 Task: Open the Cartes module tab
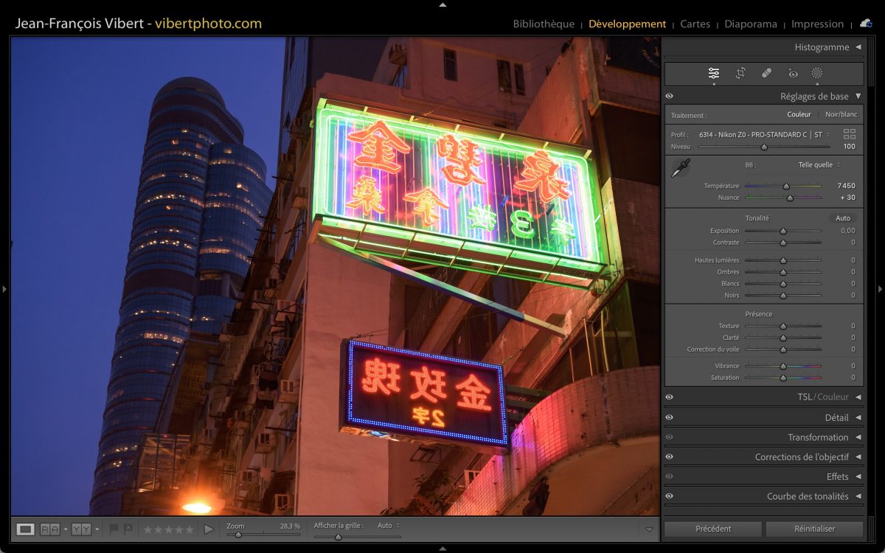point(695,24)
